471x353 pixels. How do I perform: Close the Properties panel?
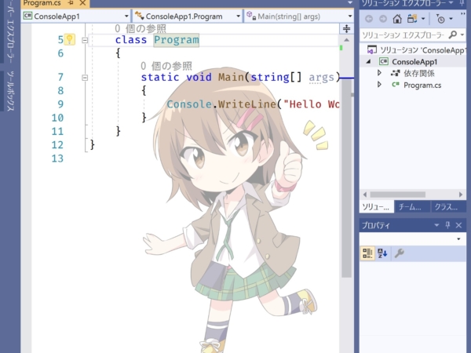pyautogui.click(x=458, y=225)
